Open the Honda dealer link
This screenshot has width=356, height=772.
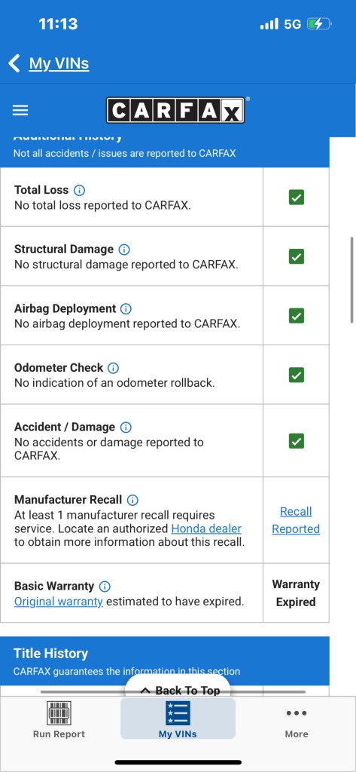coord(206,528)
